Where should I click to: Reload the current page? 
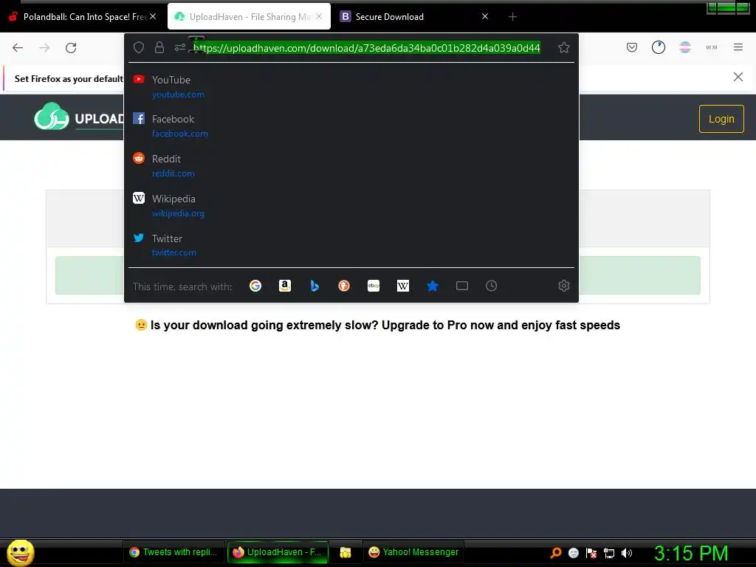tap(71, 48)
